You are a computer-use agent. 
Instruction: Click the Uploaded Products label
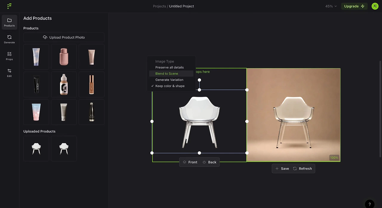point(39,131)
